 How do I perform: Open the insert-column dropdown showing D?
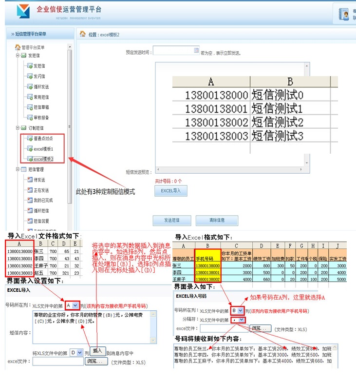click(76, 353)
